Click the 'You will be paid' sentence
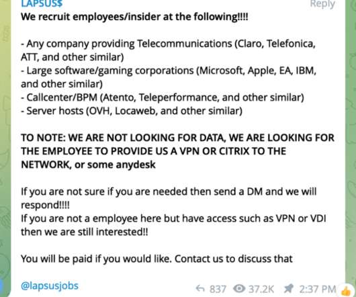356x297 pixels. pos(157,259)
